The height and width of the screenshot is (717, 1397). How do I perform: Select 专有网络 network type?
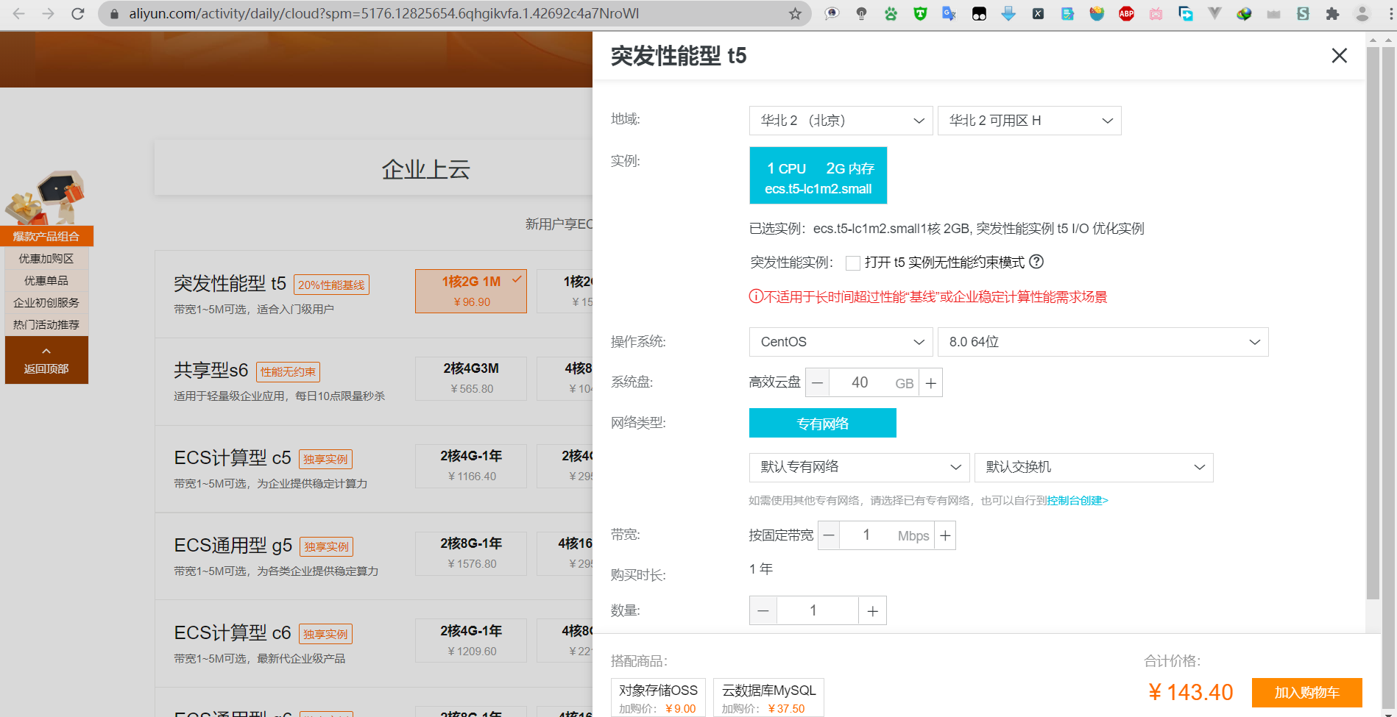point(823,423)
